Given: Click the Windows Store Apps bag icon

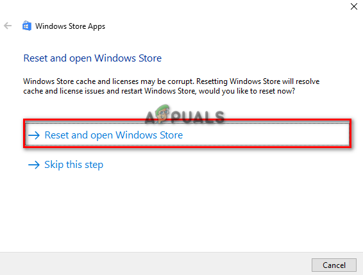Looking at the screenshot, I should pyautogui.click(x=27, y=26).
